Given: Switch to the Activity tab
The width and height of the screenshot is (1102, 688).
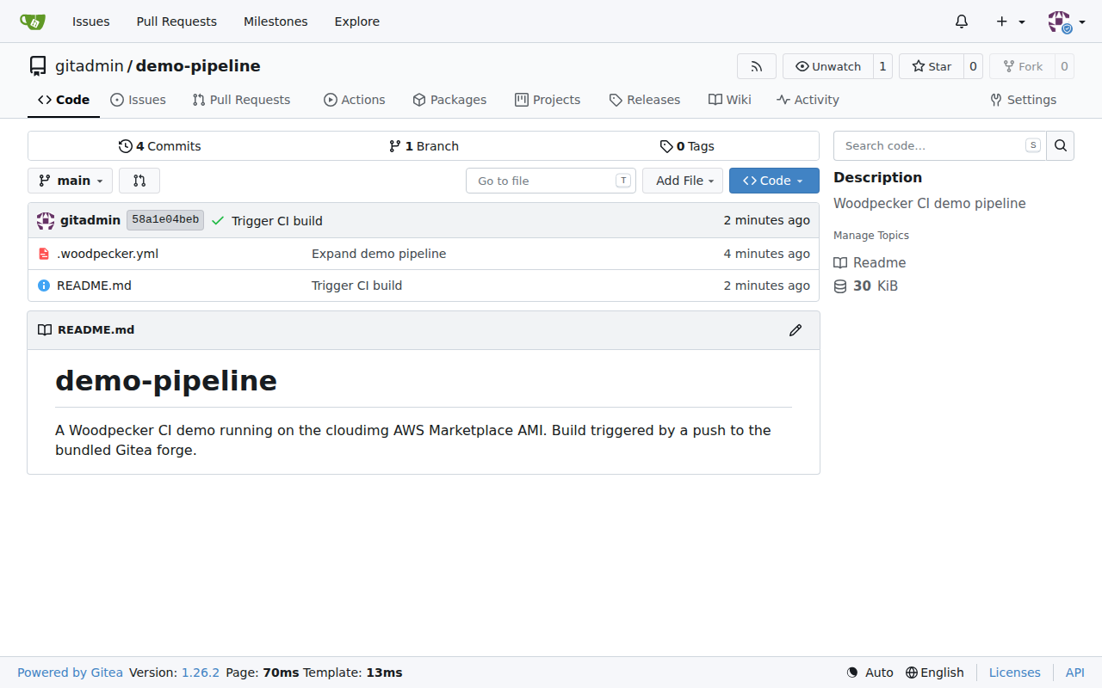Looking at the screenshot, I should 808,100.
